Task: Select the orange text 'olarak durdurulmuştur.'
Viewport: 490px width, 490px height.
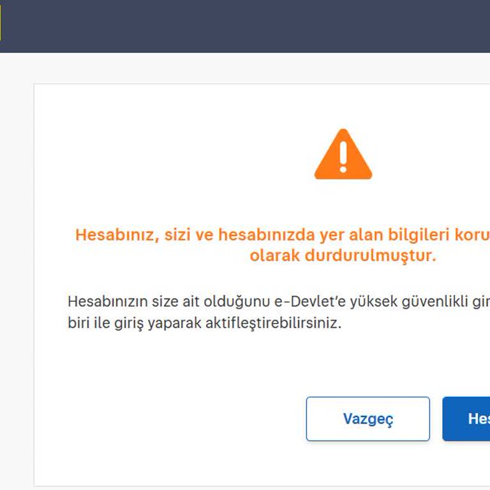Action: [x=343, y=255]
